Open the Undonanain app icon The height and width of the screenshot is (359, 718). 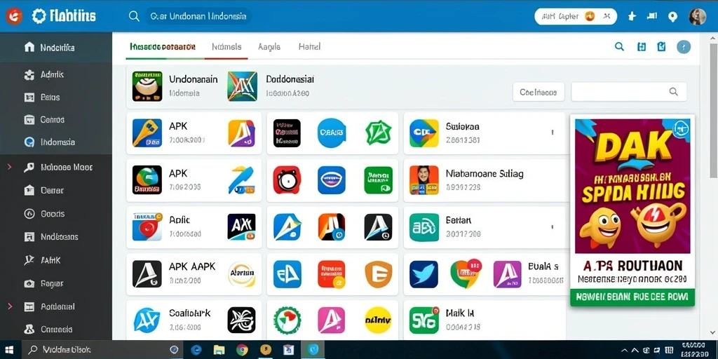pos(147,86)
